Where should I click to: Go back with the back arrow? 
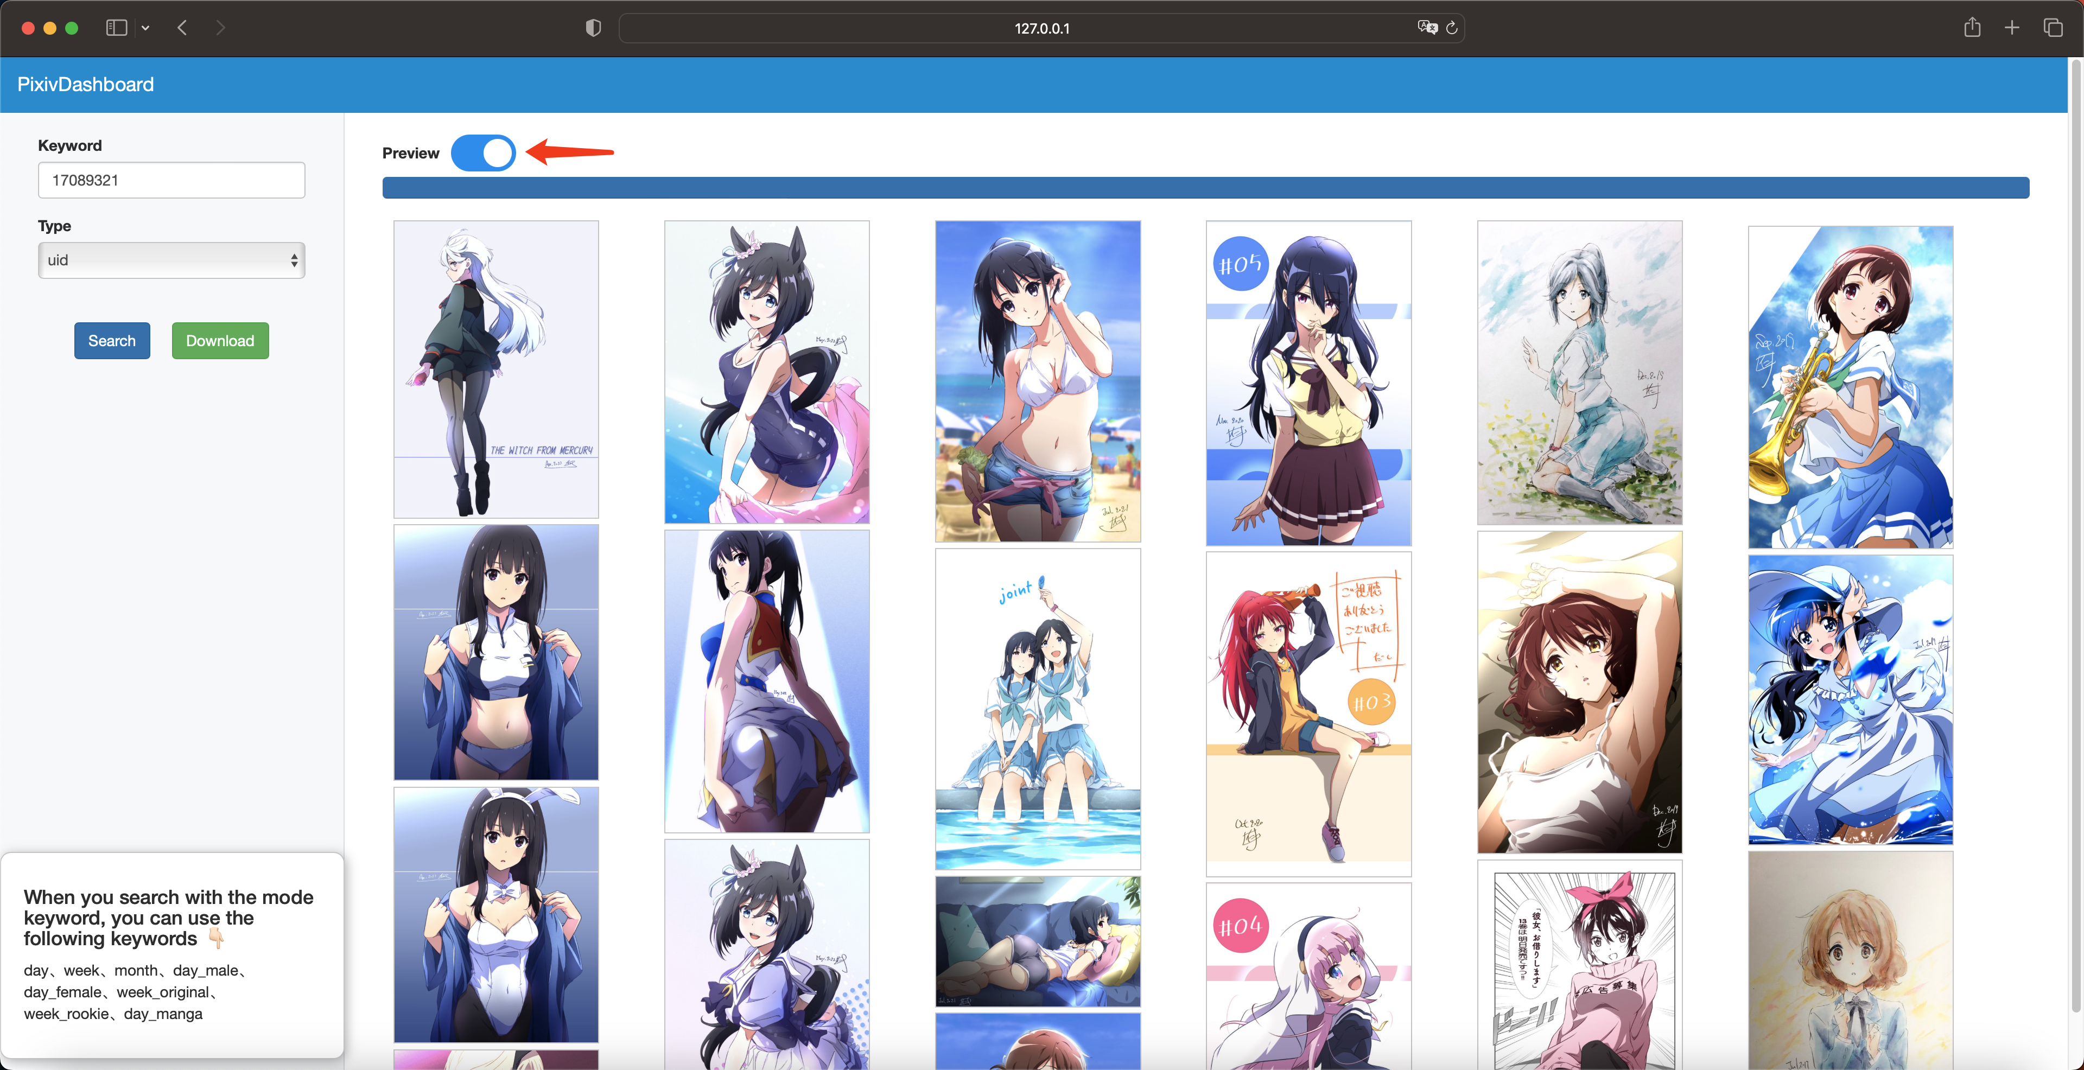pos(182,28)
